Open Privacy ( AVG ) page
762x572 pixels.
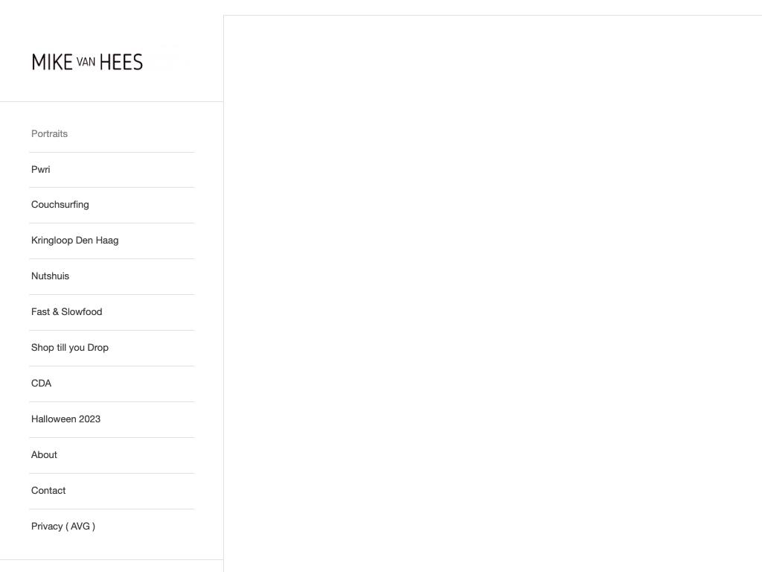(63, 527)
